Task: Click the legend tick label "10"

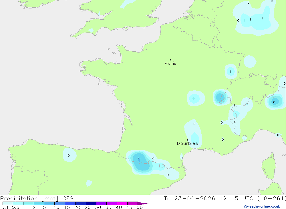Action: 57,207
